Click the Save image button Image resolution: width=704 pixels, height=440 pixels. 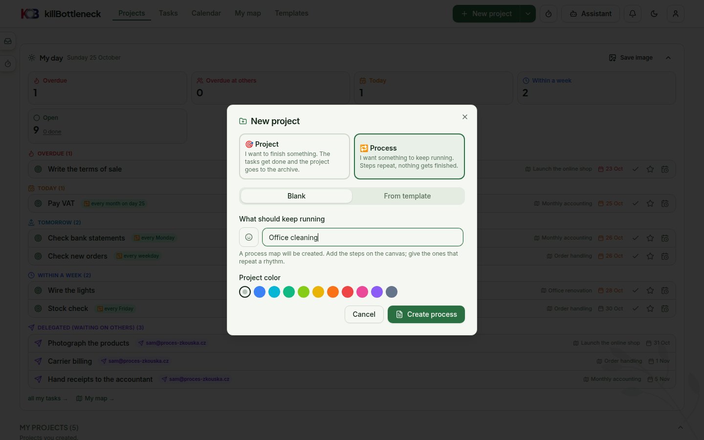(x=631, y=58)
